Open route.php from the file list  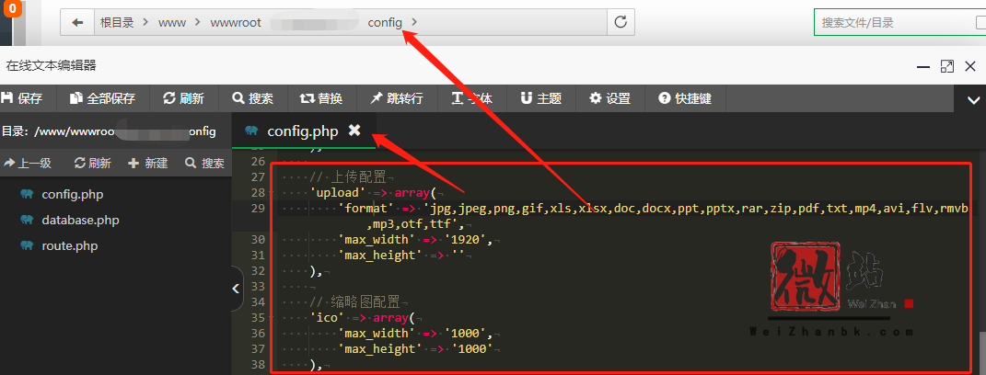point(69,246)
